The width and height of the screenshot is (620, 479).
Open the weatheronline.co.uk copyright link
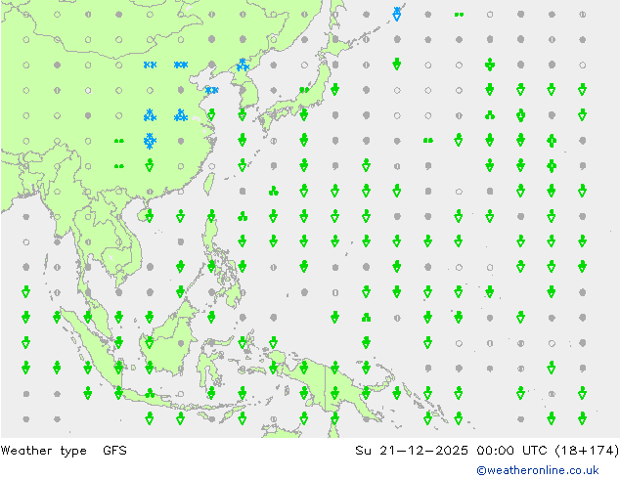click(537, 470)
